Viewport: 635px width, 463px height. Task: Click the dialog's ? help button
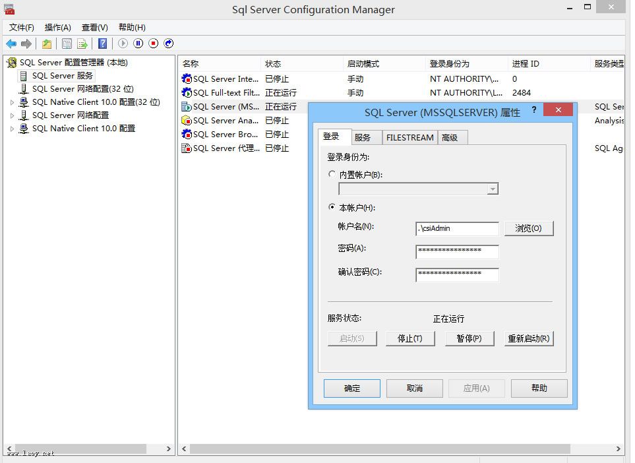pos(534,109)
